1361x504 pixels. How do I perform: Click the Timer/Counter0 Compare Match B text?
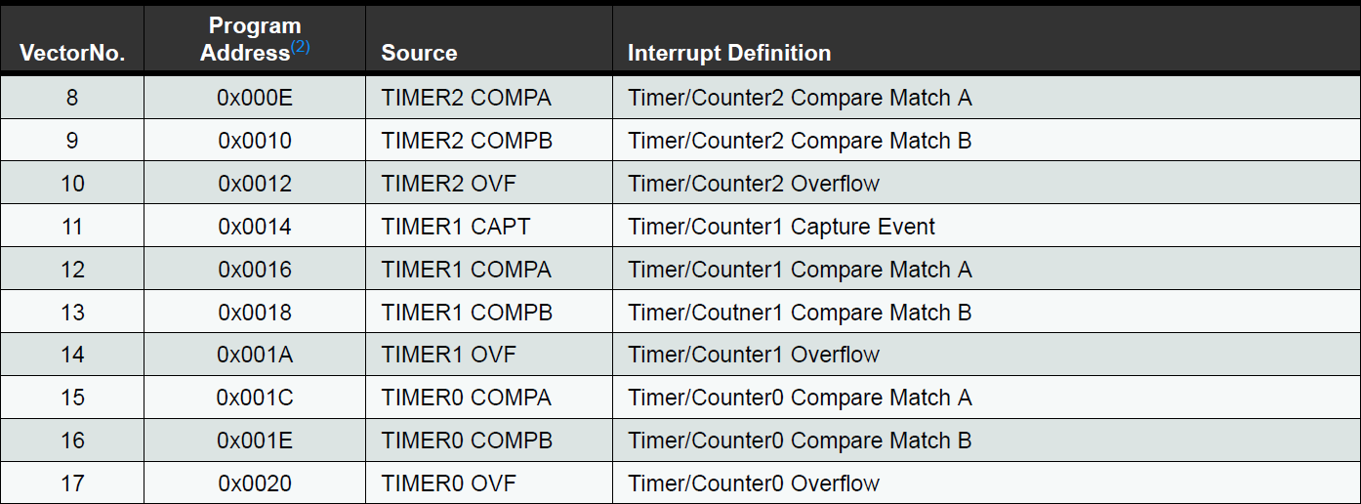[x=800, y=441]
